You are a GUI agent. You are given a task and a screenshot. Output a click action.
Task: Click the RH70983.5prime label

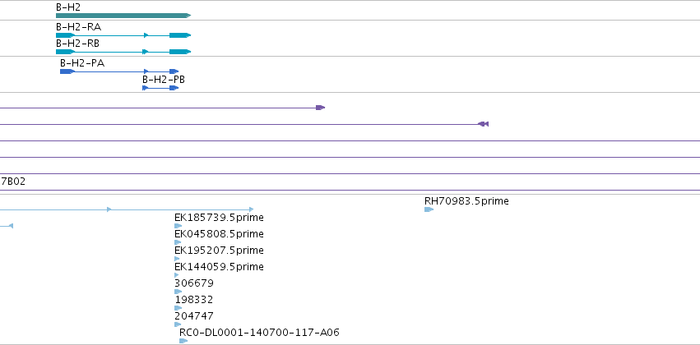(466, 201)
